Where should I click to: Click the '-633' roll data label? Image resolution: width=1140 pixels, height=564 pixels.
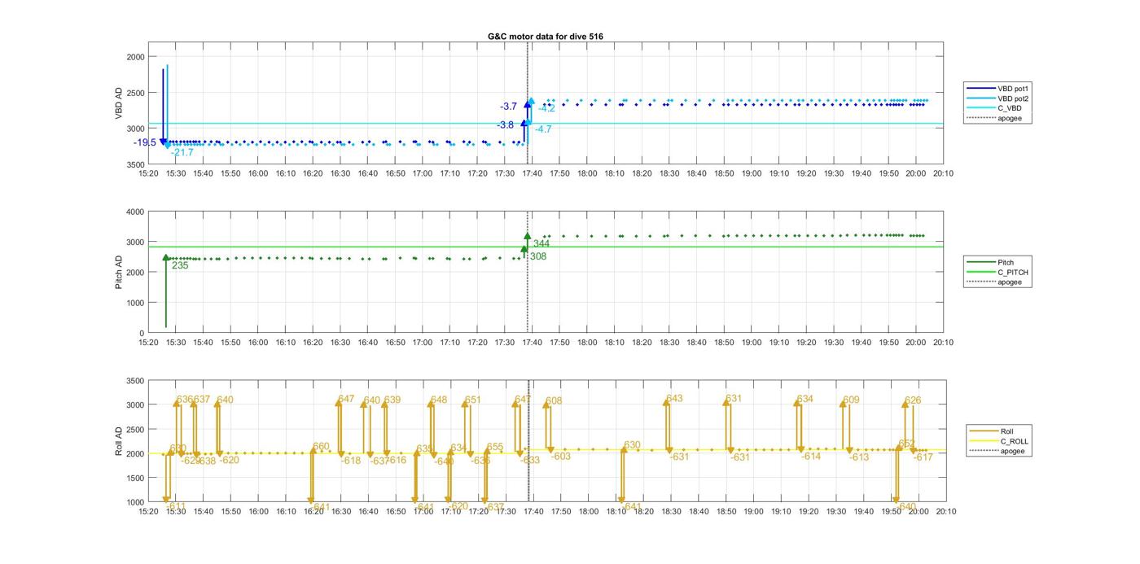coord(529,461)
